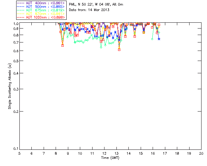Click x-axis tick label 6
207x166 pixels.
[32, 153]
